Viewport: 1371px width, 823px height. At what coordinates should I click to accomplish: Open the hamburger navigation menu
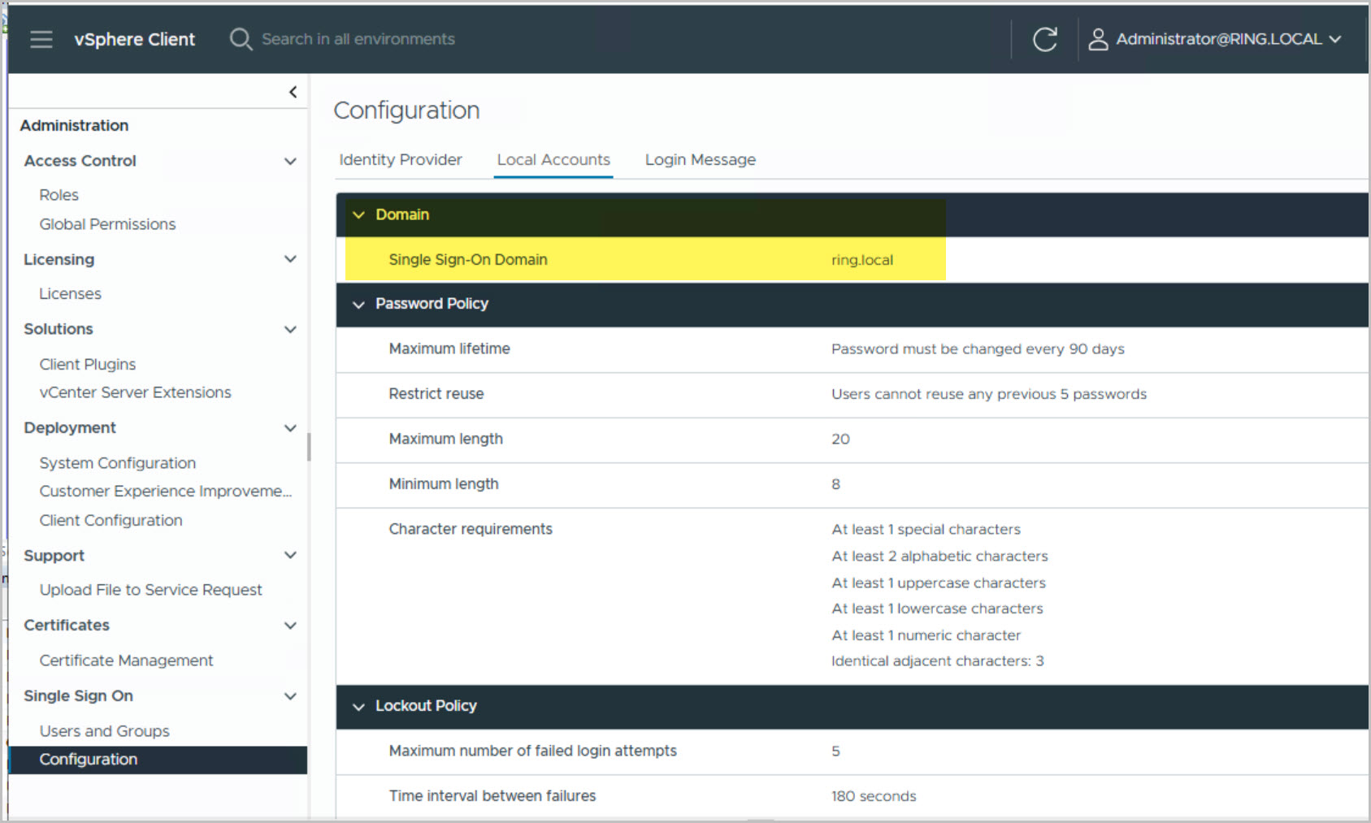click(x=41, y=39)
